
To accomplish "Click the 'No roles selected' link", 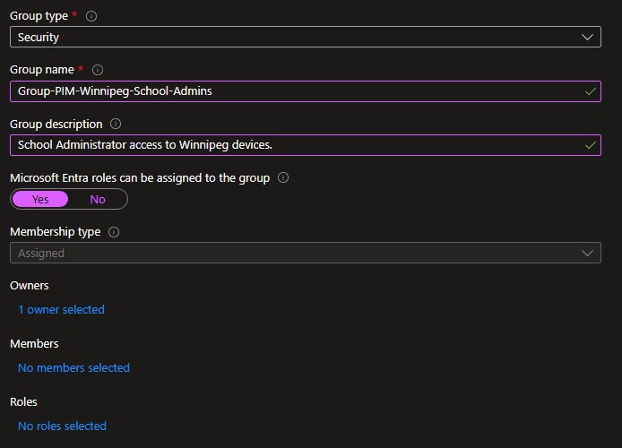I will click(x=62, y=426).
